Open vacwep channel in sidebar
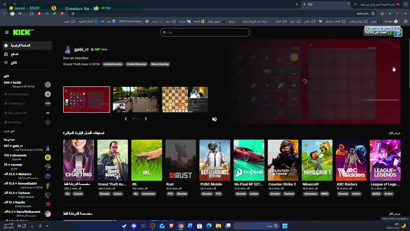The width and height of the screenshot is (410, 231). (27, 167)
